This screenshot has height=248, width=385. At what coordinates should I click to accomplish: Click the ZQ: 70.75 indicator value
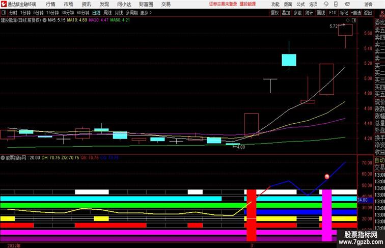tap(70, 158)
